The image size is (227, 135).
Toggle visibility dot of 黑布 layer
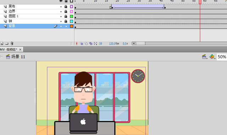[x=61, y=7]
